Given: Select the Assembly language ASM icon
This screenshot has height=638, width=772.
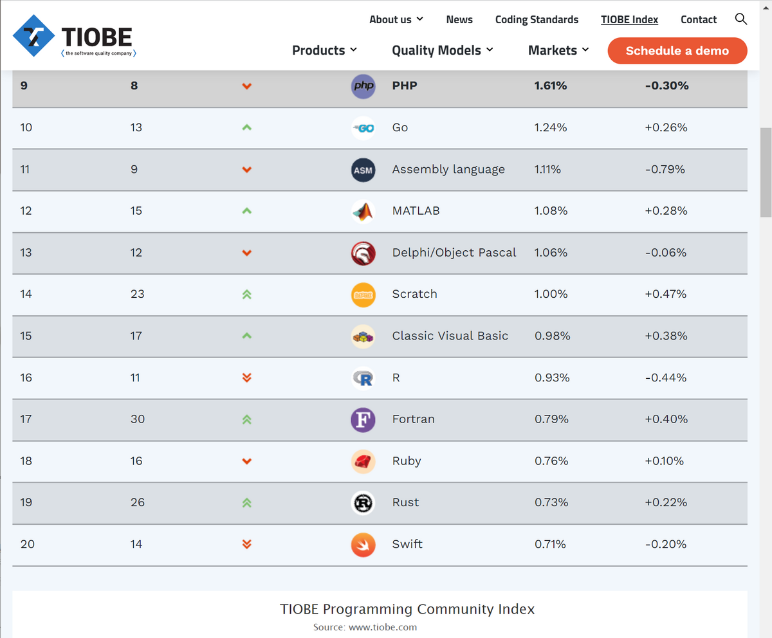Looking at the screenshot, I should pyautogui.click(x=363, y=169).
